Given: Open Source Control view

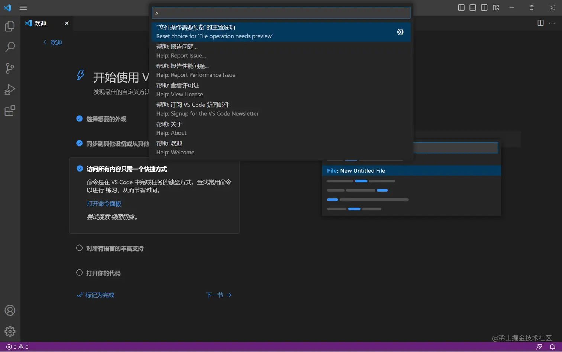Looking at the screenshot, I should (x=10, y=68).
